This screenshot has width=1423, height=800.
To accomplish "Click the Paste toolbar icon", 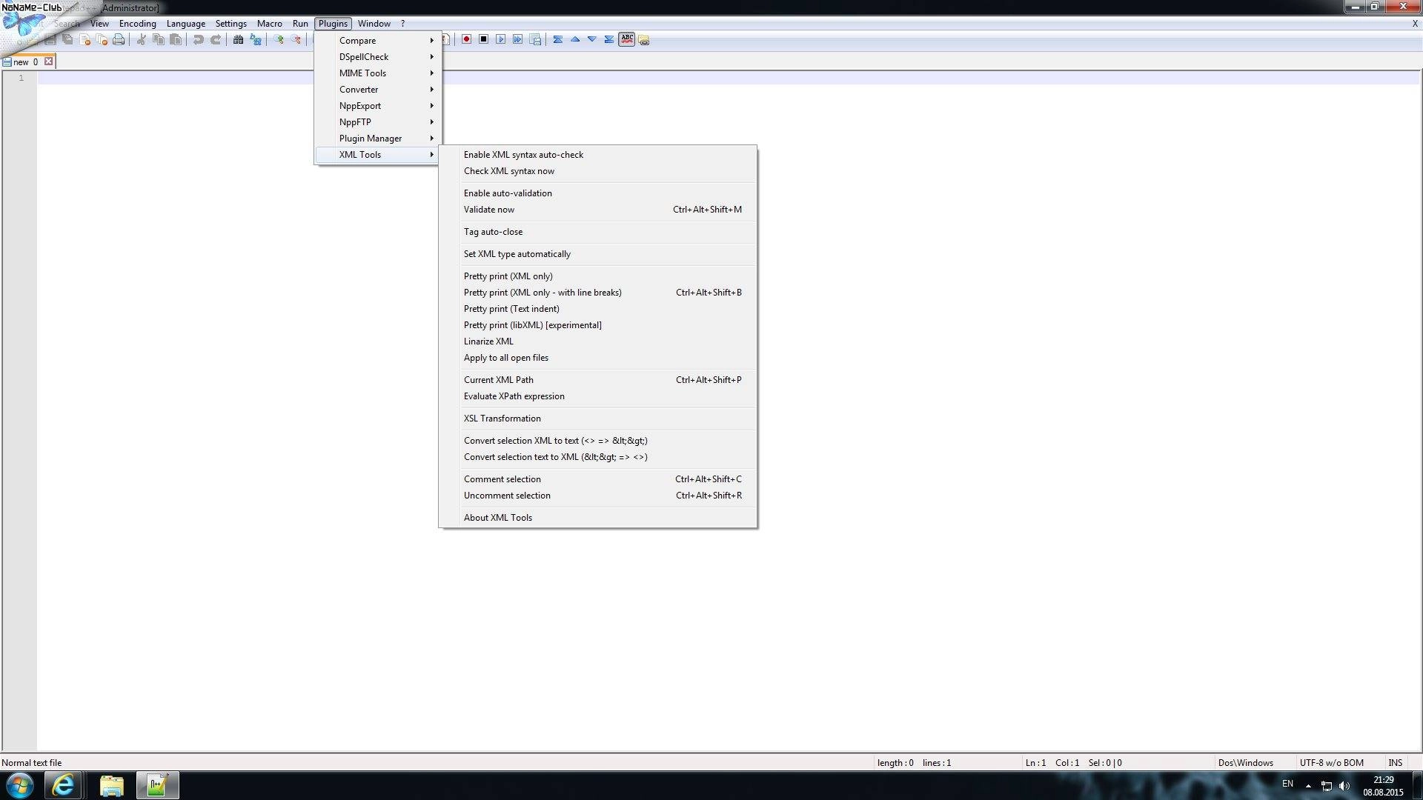I will pyautogui.click(x=176, y=39).
